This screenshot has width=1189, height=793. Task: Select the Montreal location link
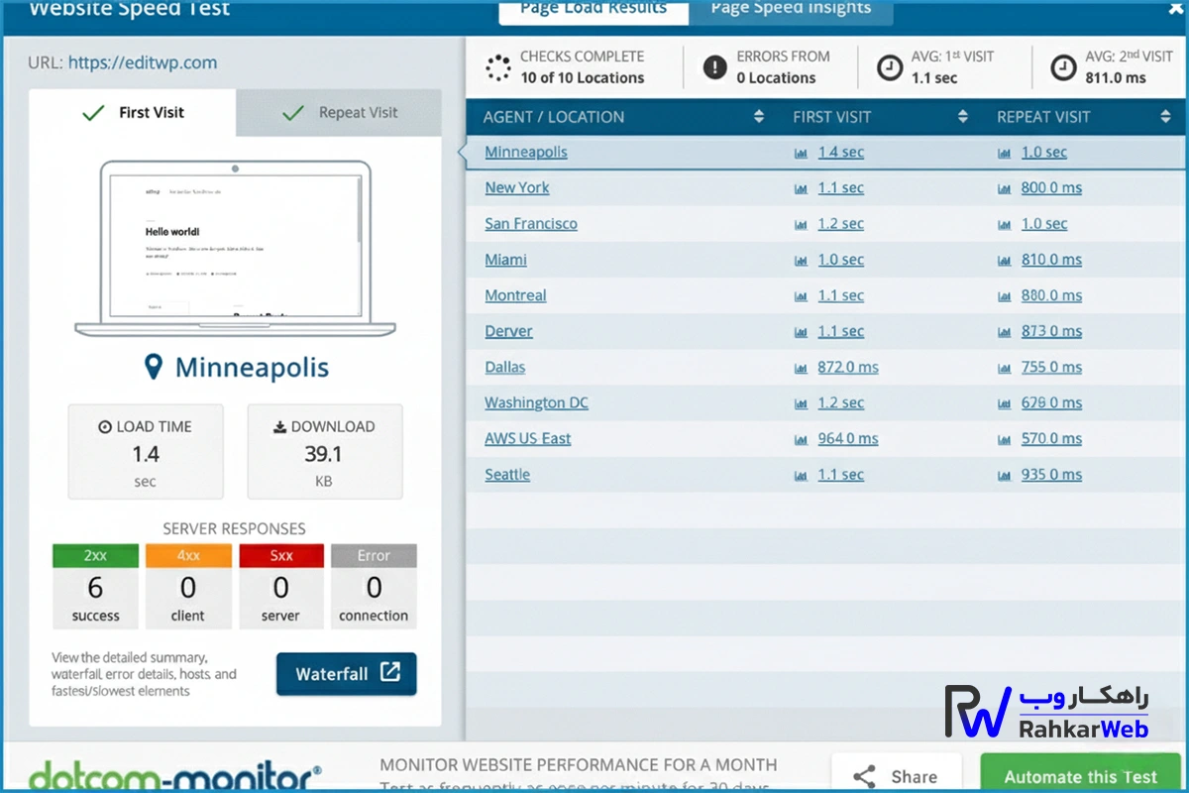[x=515, y=295]
